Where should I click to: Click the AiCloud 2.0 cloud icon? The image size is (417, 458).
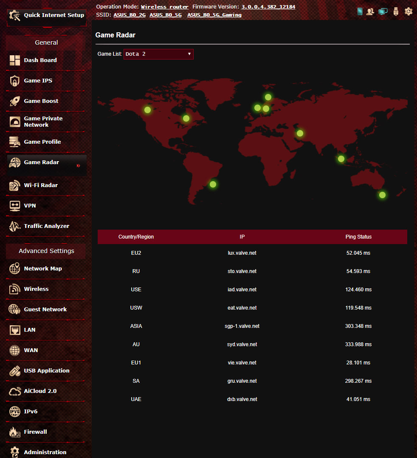[x=14, y=391]
